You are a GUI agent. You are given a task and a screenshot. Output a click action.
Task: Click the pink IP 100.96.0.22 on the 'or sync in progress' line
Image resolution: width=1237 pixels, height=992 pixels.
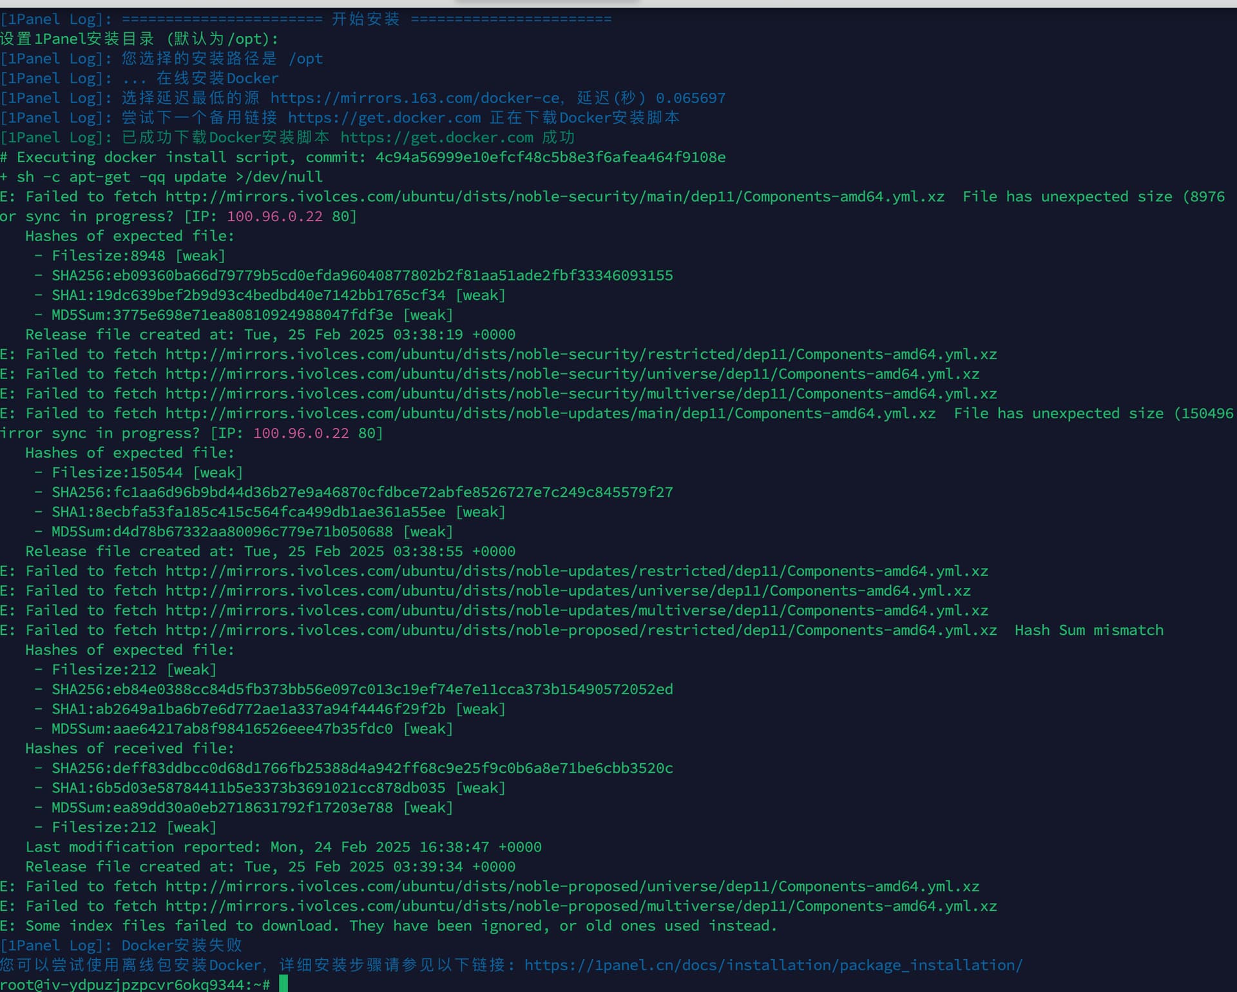pyautogui.click(x=274, y=217)
